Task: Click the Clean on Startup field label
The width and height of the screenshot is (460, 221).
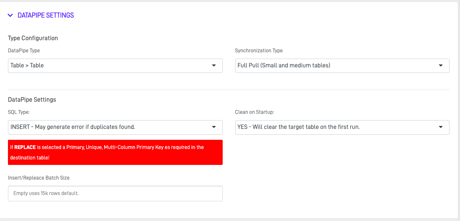Action: point(254,112)
